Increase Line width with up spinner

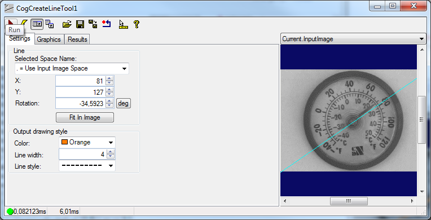(x=111, y=152)
